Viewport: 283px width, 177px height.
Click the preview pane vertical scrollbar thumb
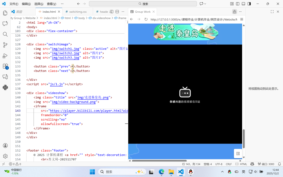pos(244,138)
